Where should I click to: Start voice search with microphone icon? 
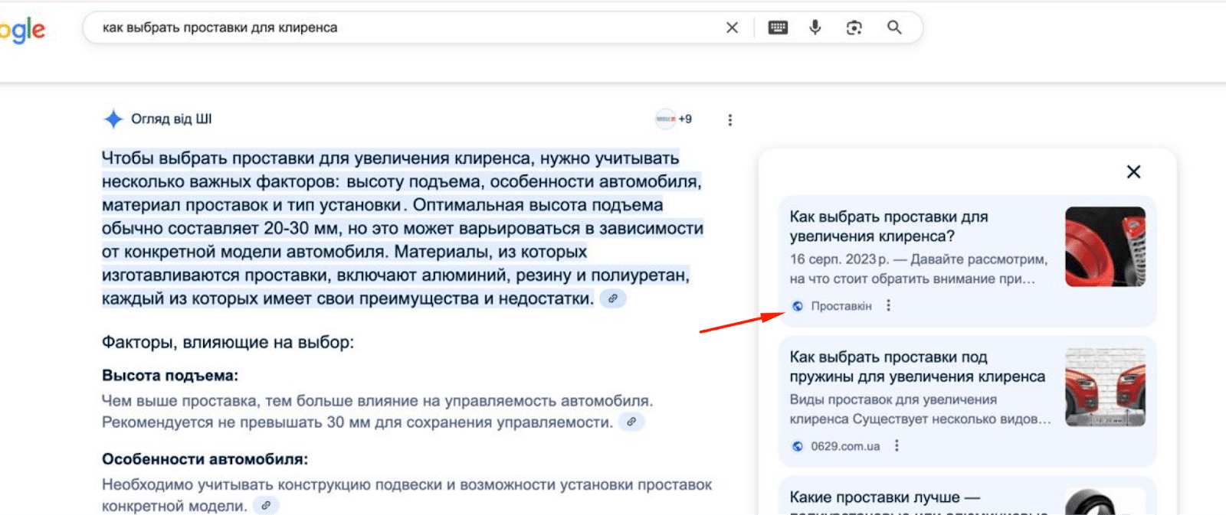pyautogui.click(x=815, y=28)
